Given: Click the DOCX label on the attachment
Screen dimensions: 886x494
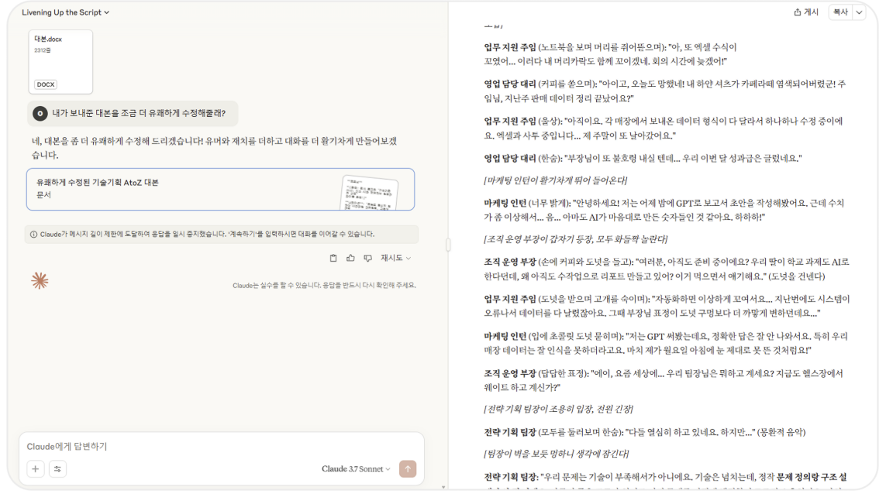Looking at the screenshot, I should pyautogui.click(x=46, y=84).
